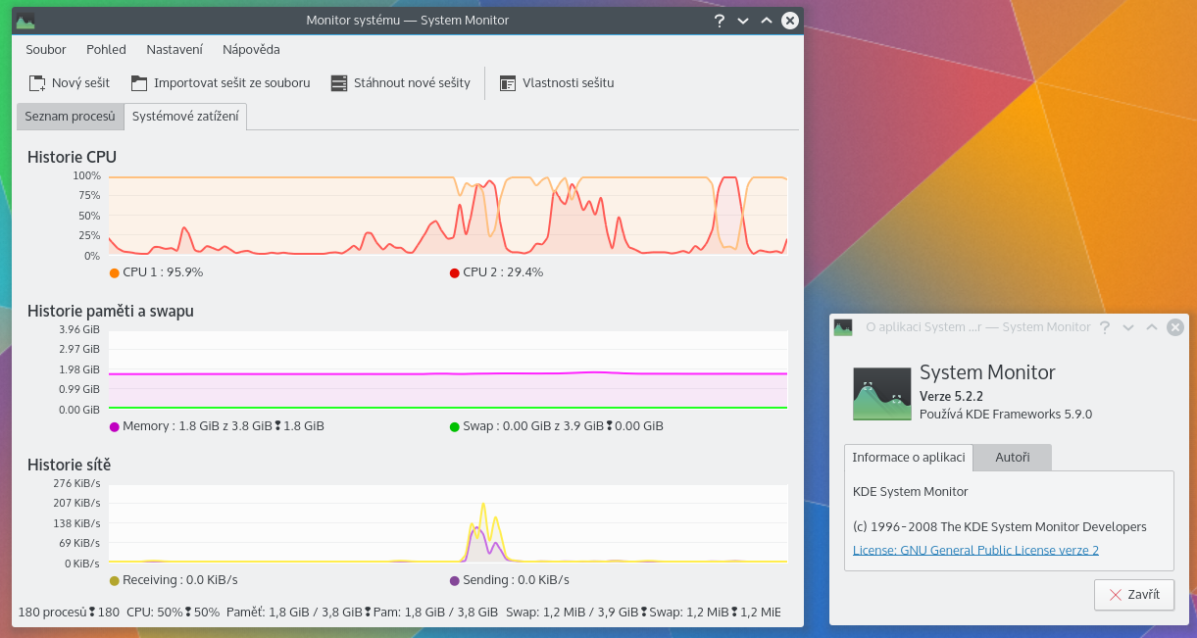
Task: Click the orange CPU 1 legend dot
Action: click(115, 273)
